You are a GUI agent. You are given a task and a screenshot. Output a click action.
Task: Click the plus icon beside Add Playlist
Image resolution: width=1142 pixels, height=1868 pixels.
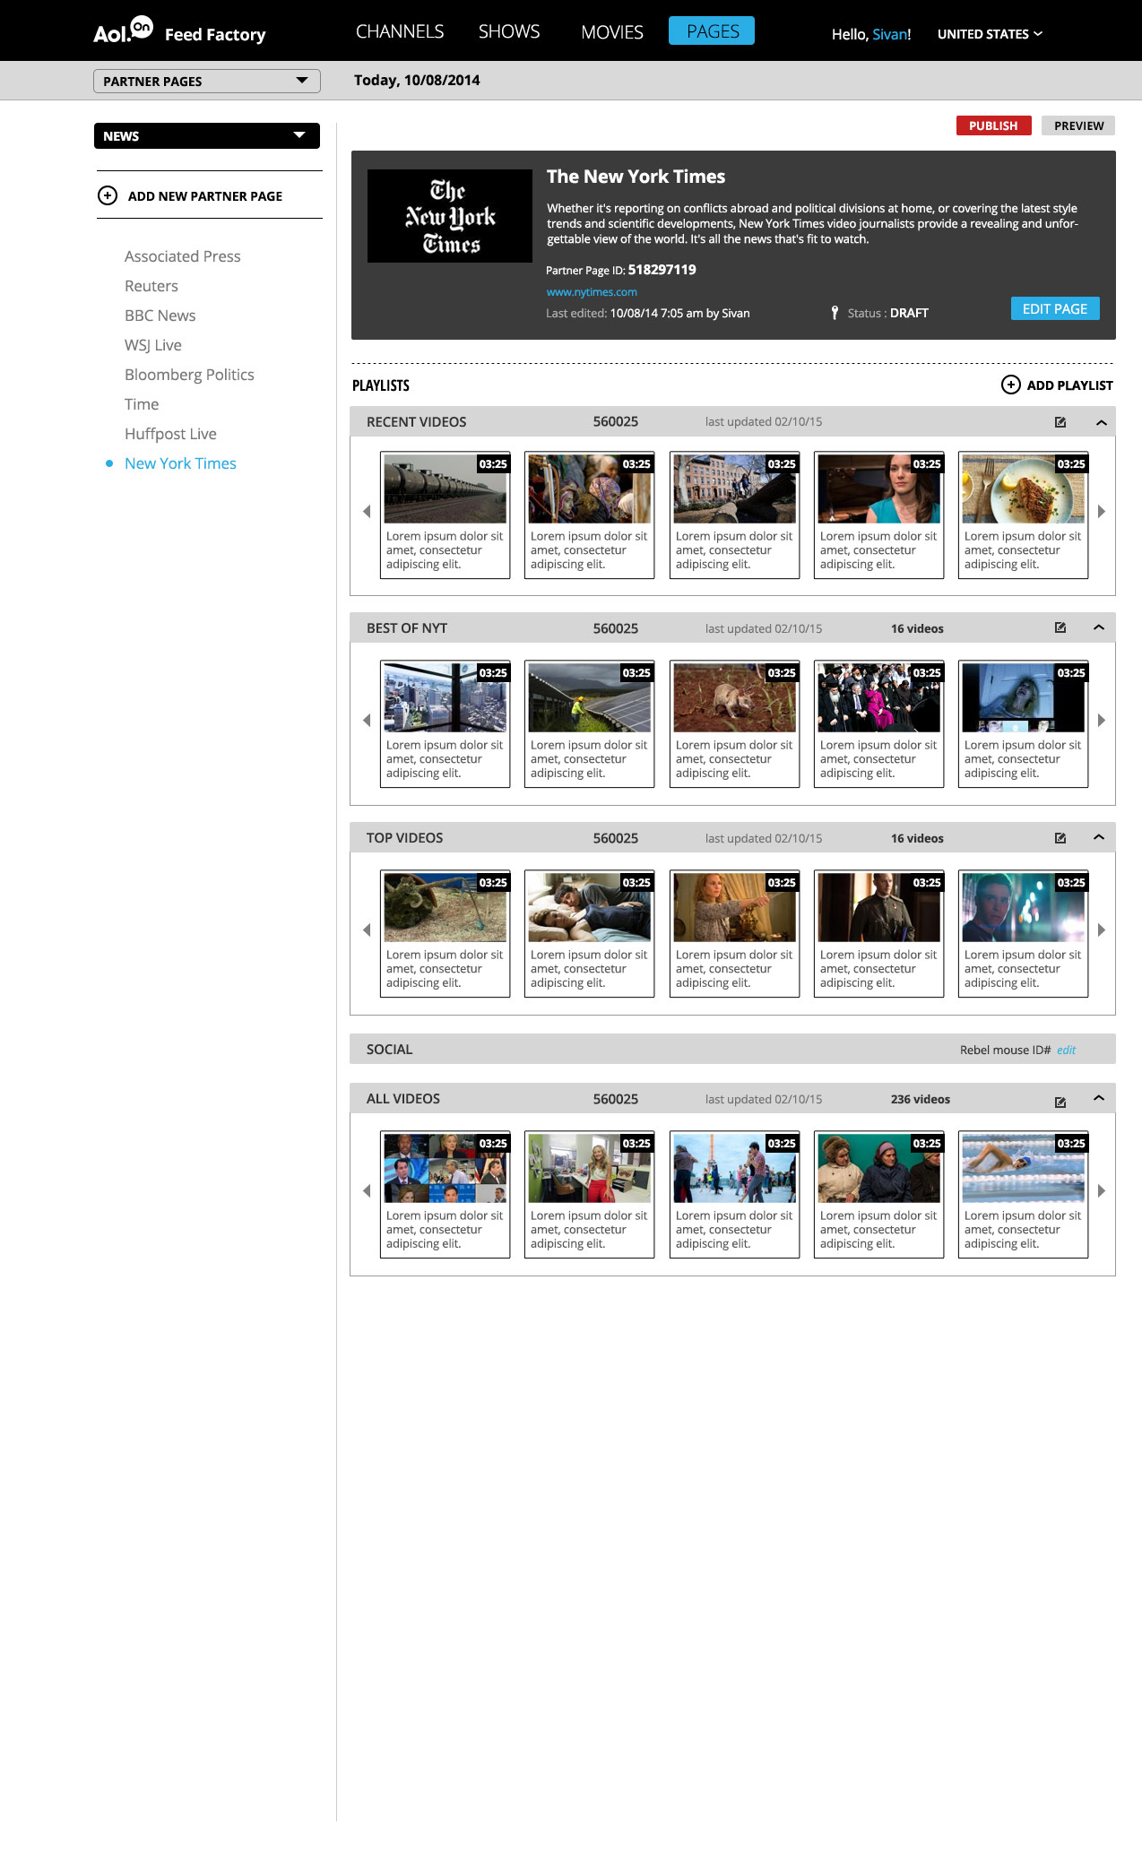coord(1010,385)
